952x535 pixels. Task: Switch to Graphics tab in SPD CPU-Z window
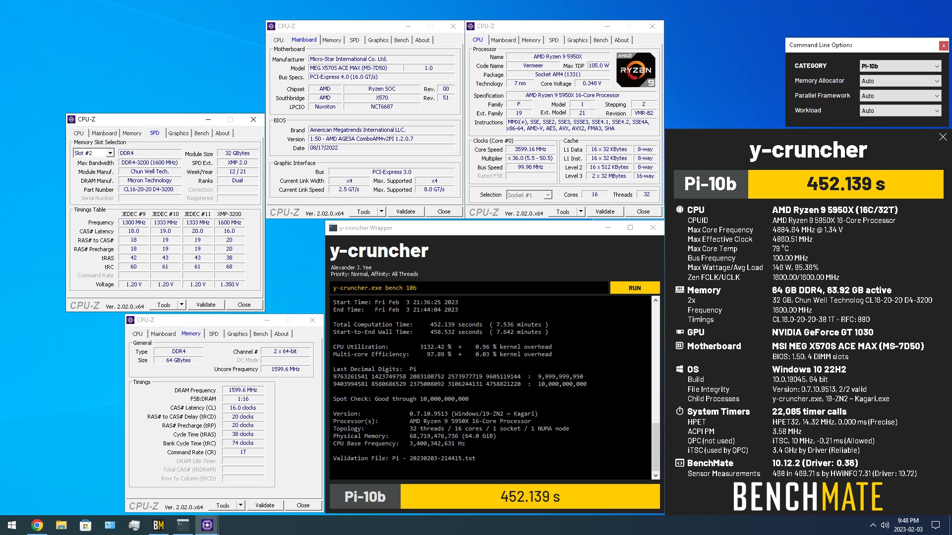[x=178, y=133]
